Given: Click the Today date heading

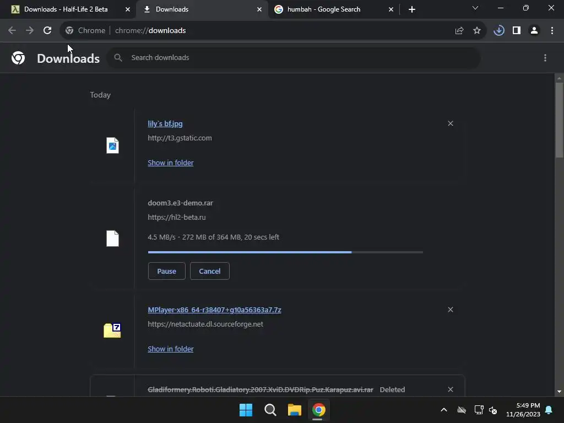Looking at the screenshot, I should click(x=100, y=95).
